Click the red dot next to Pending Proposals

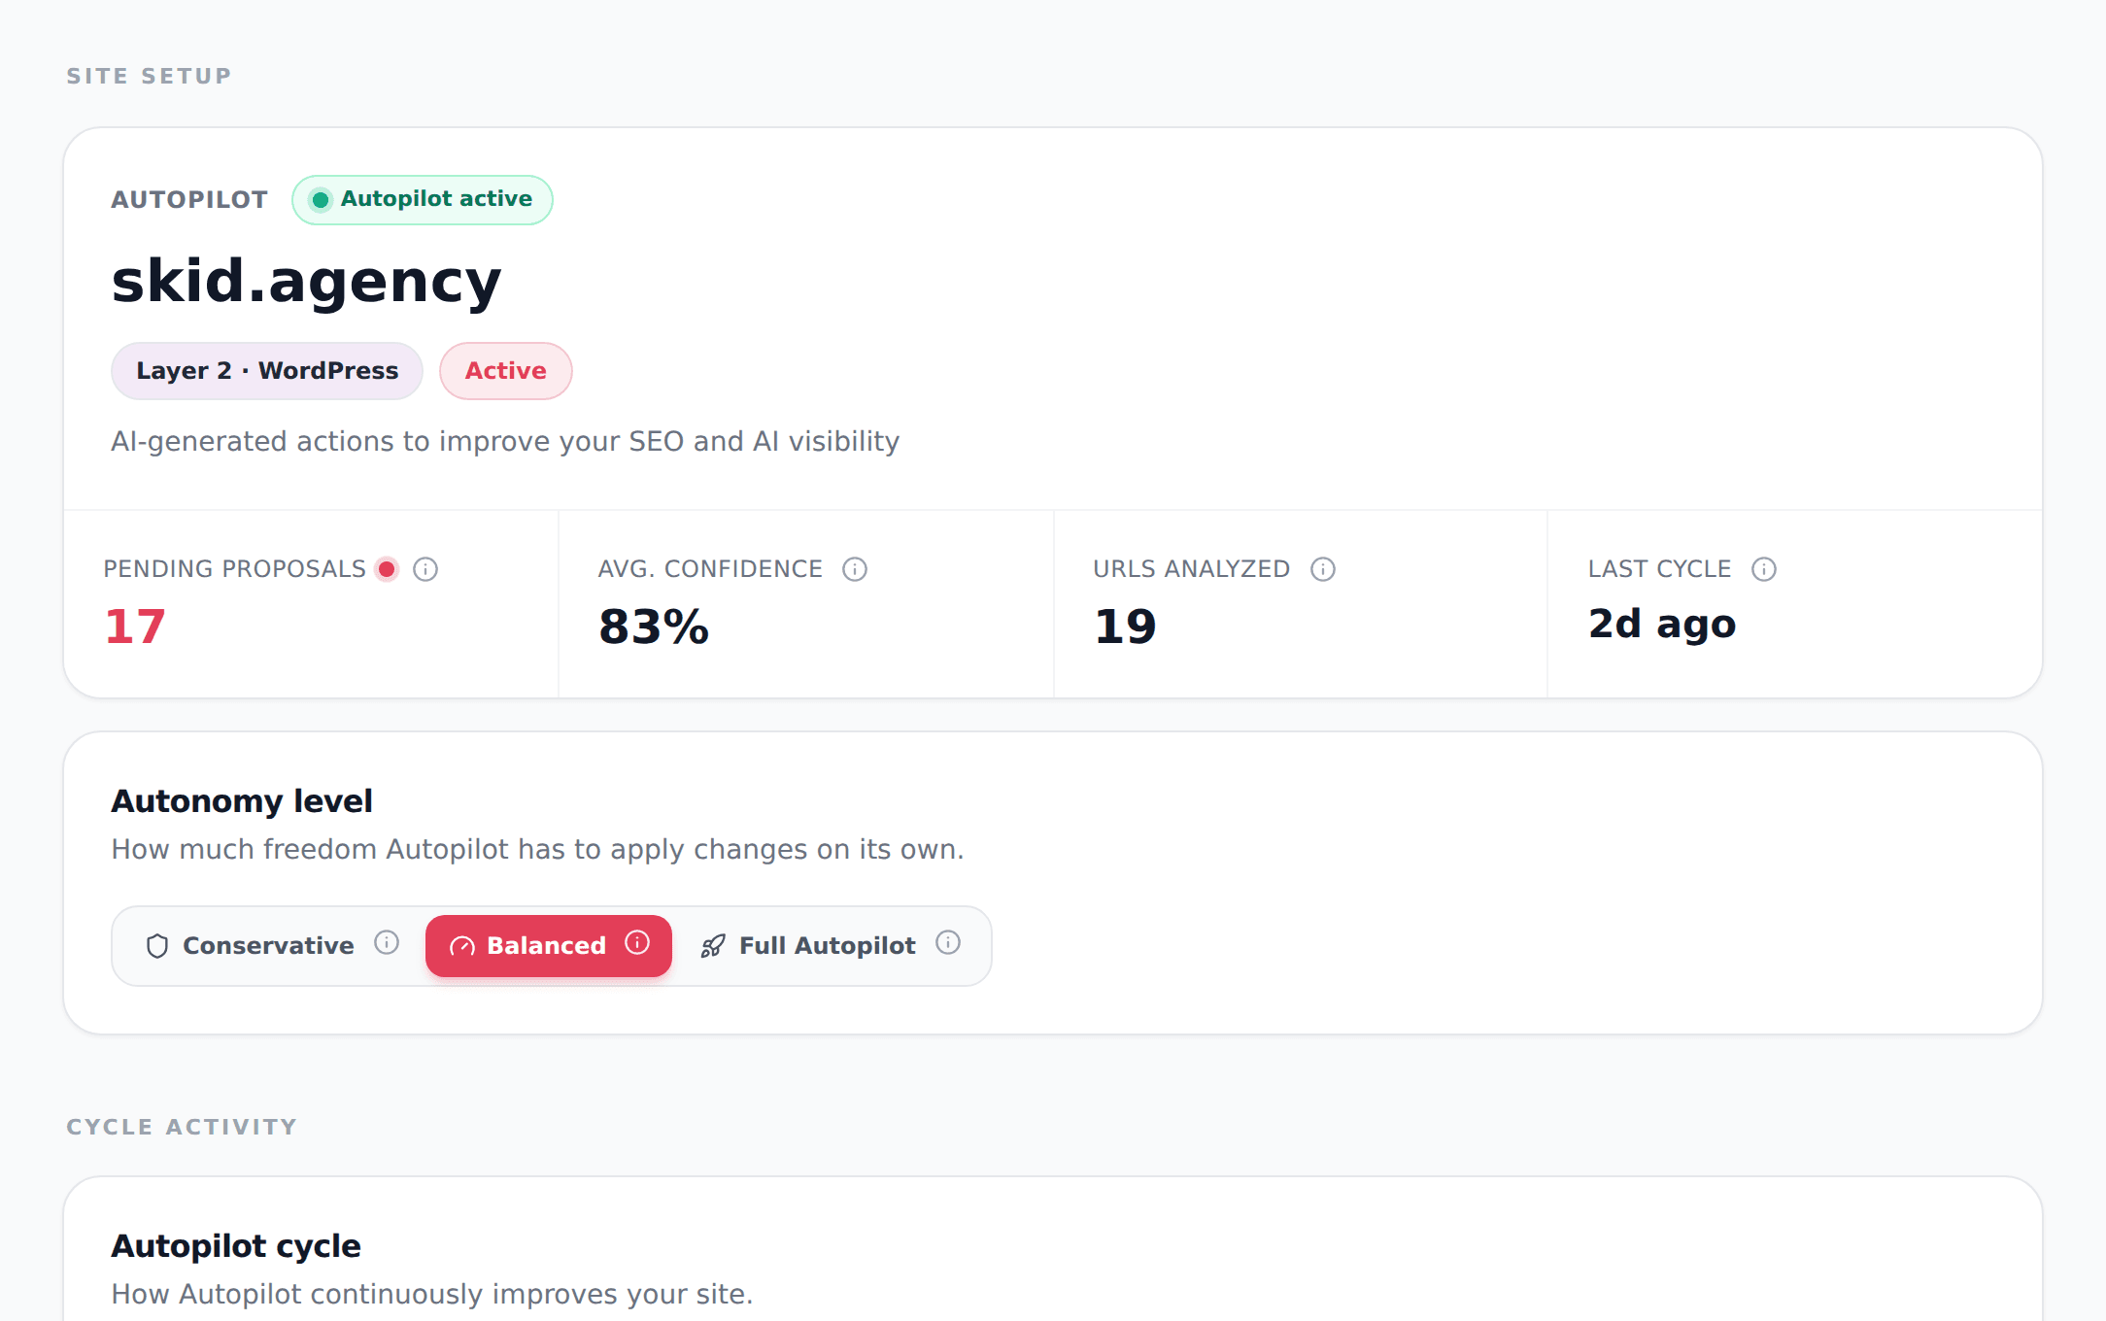(387, 569)
